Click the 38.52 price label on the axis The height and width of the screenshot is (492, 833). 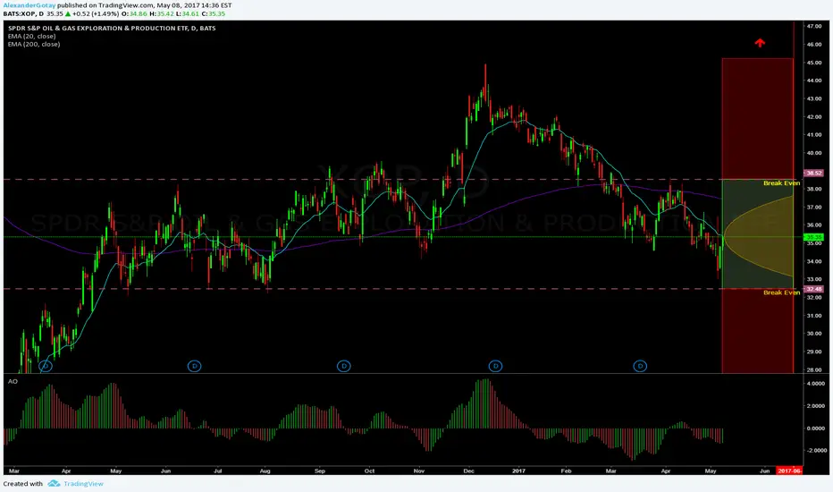click(x=814, y=173)
